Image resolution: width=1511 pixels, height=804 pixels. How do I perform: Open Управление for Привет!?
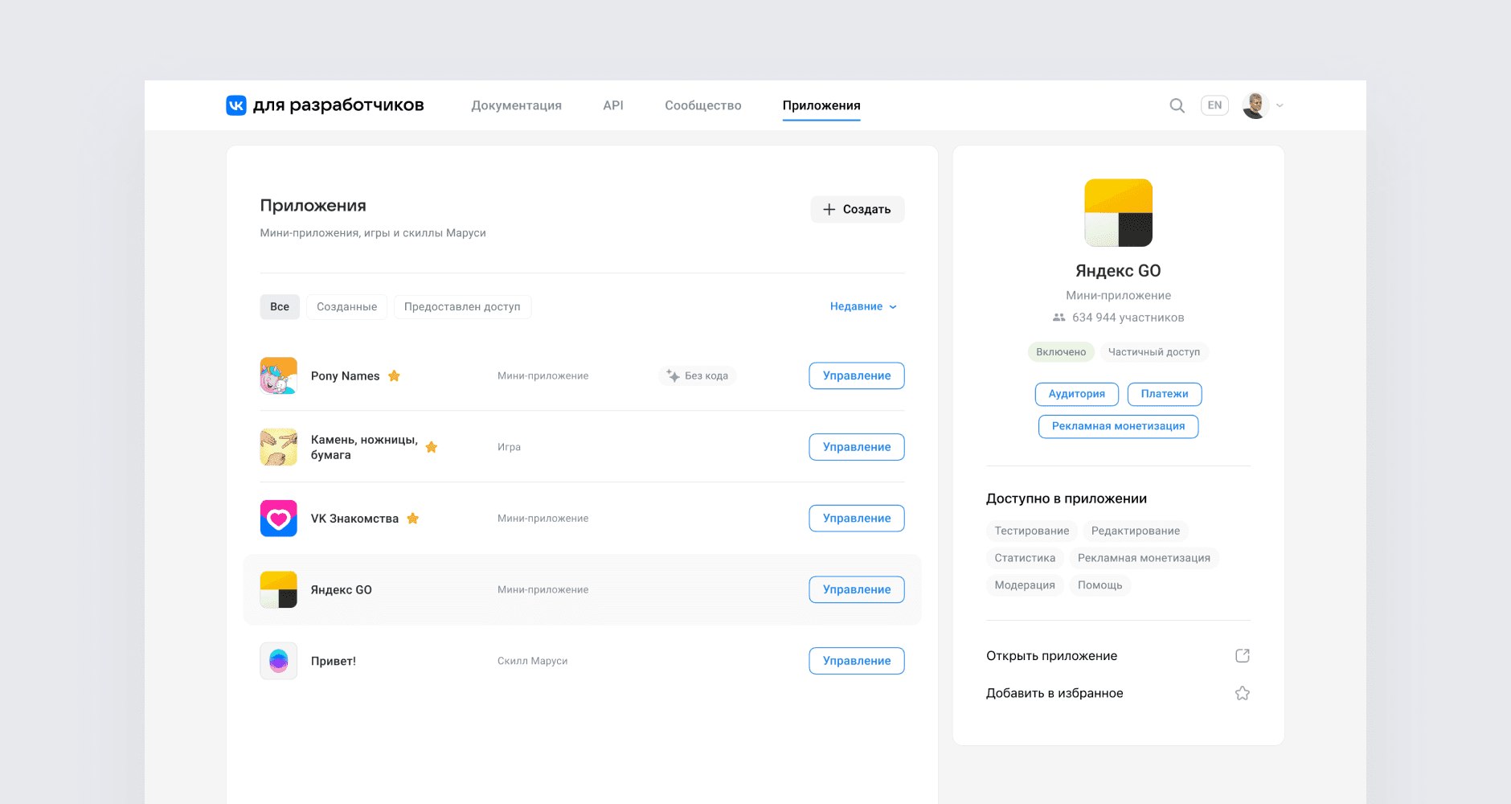[857, 661]
